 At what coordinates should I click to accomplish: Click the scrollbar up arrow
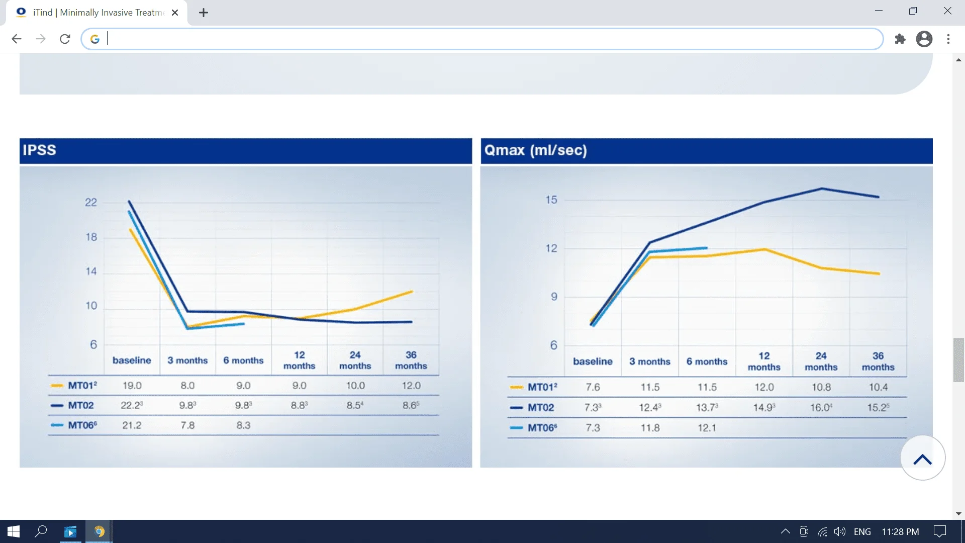pyautogui.click(x=958, y=60)
